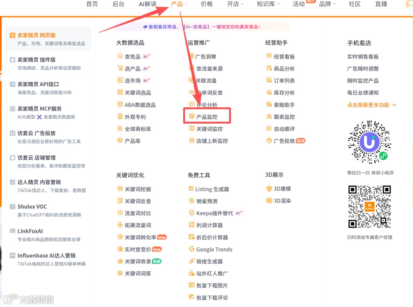
Task: Click the 索赔助手 icon
Action: click(269, 104)
